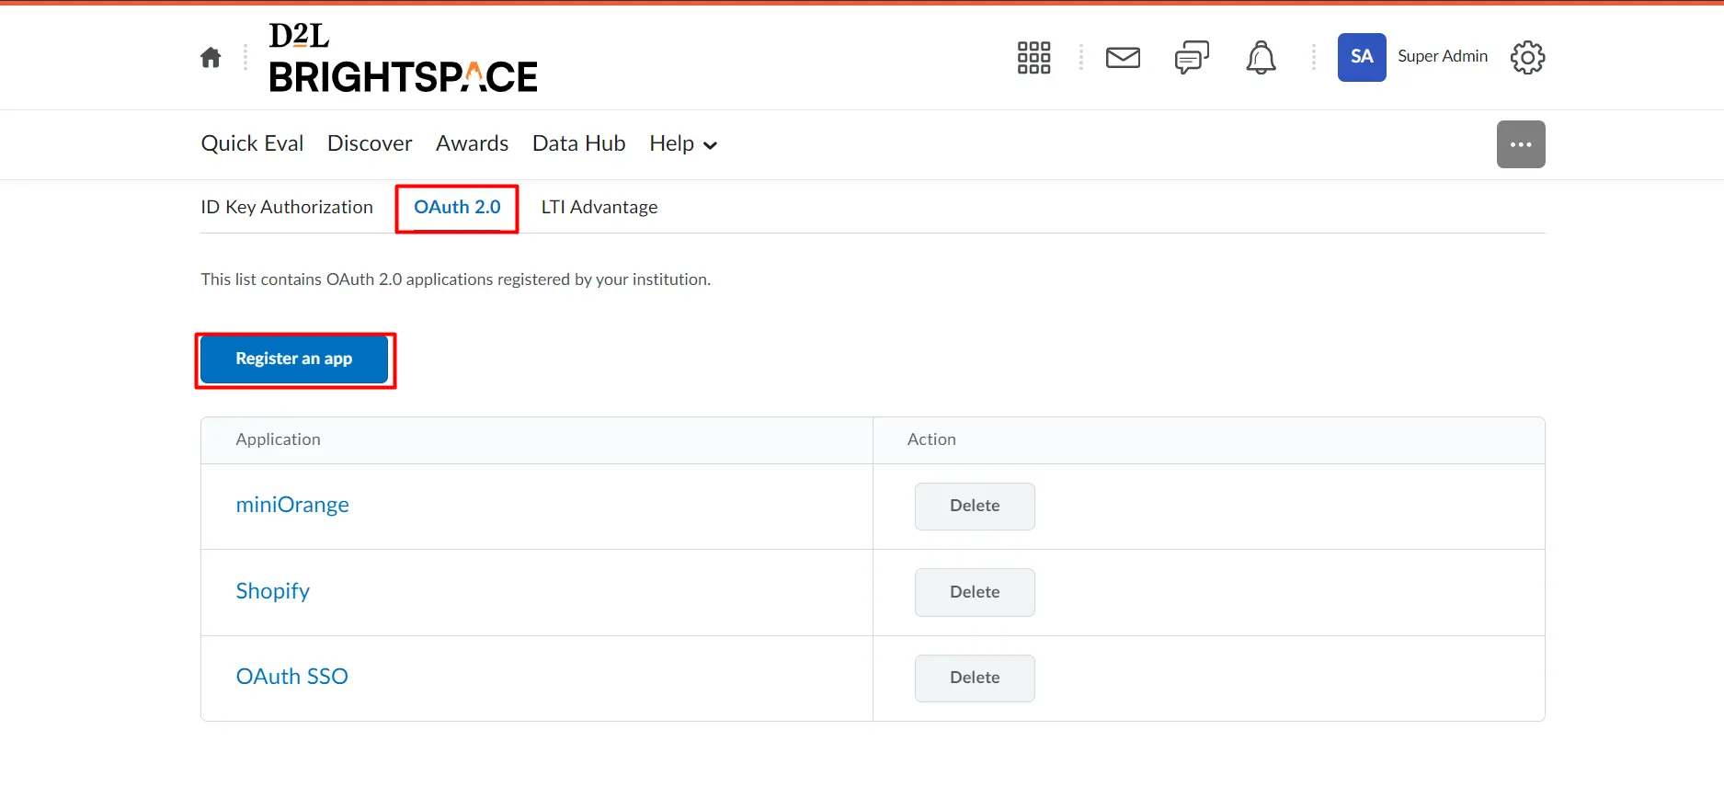The image size is (1724, 798).
Task: Open the Shopify application link
Action: pos(272,591)
